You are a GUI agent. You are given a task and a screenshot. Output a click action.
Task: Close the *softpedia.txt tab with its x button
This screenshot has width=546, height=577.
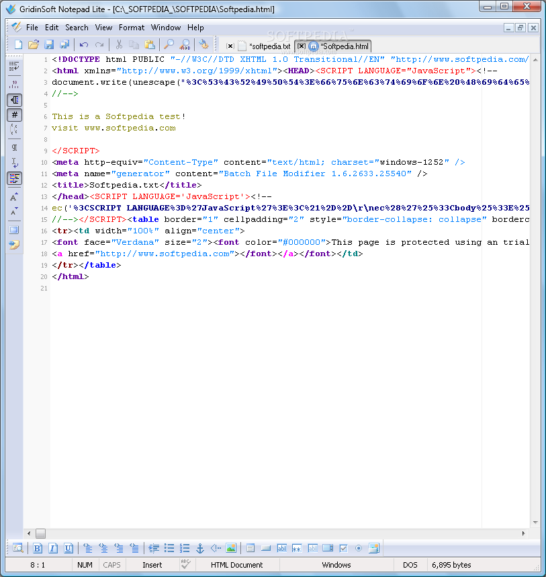230,46
